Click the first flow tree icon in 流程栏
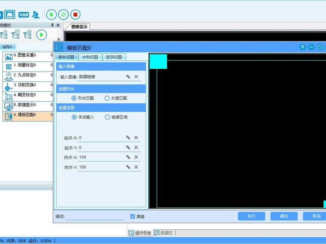Image resolution: width=326 pixels, height=244 pixels. click(x=4, y=35)
